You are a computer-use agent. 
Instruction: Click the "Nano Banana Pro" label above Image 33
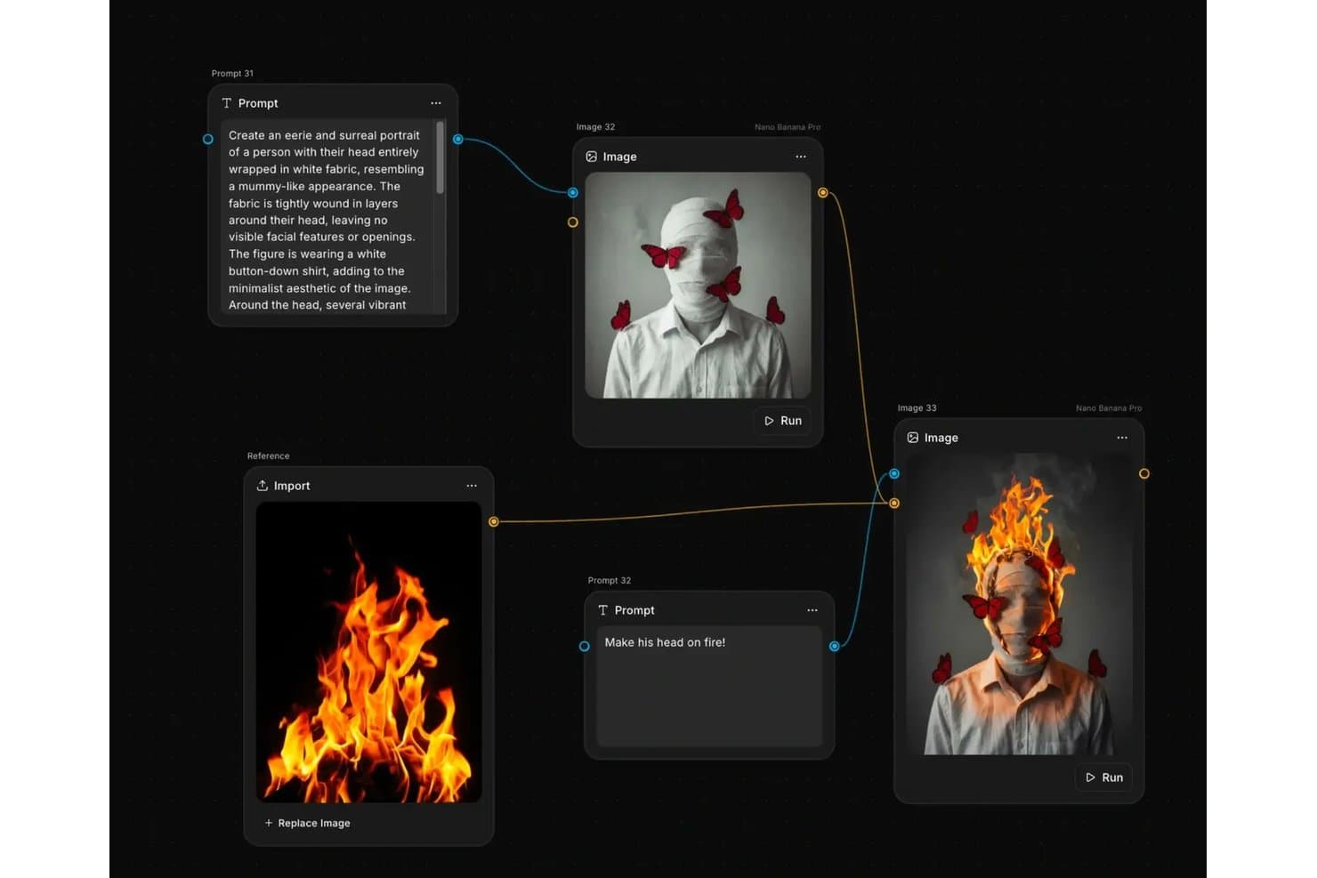[x=1109, y=408]
